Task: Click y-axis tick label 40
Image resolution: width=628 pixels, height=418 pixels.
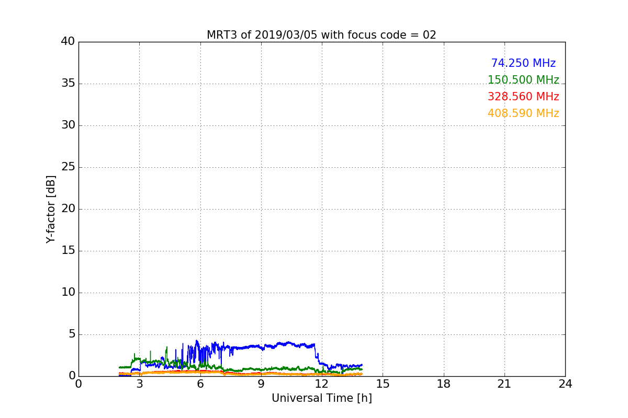Action: tap(68, 42)
